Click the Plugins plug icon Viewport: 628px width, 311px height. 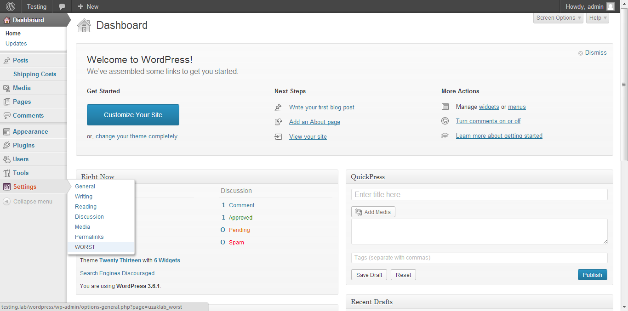6,145
